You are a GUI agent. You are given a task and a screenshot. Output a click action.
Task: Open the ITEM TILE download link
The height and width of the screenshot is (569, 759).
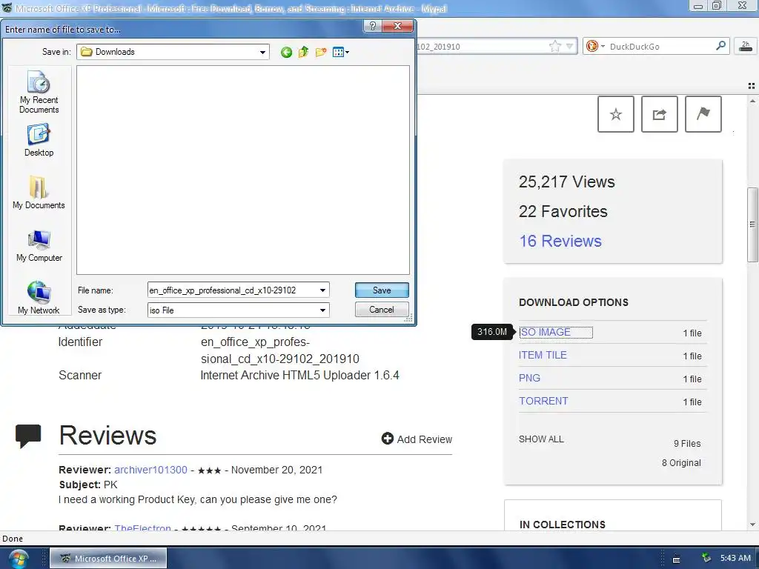tap(543, 355)
